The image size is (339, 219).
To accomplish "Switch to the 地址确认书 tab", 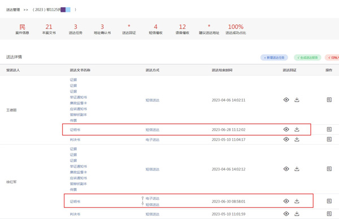I will click(x=102, y=29).
